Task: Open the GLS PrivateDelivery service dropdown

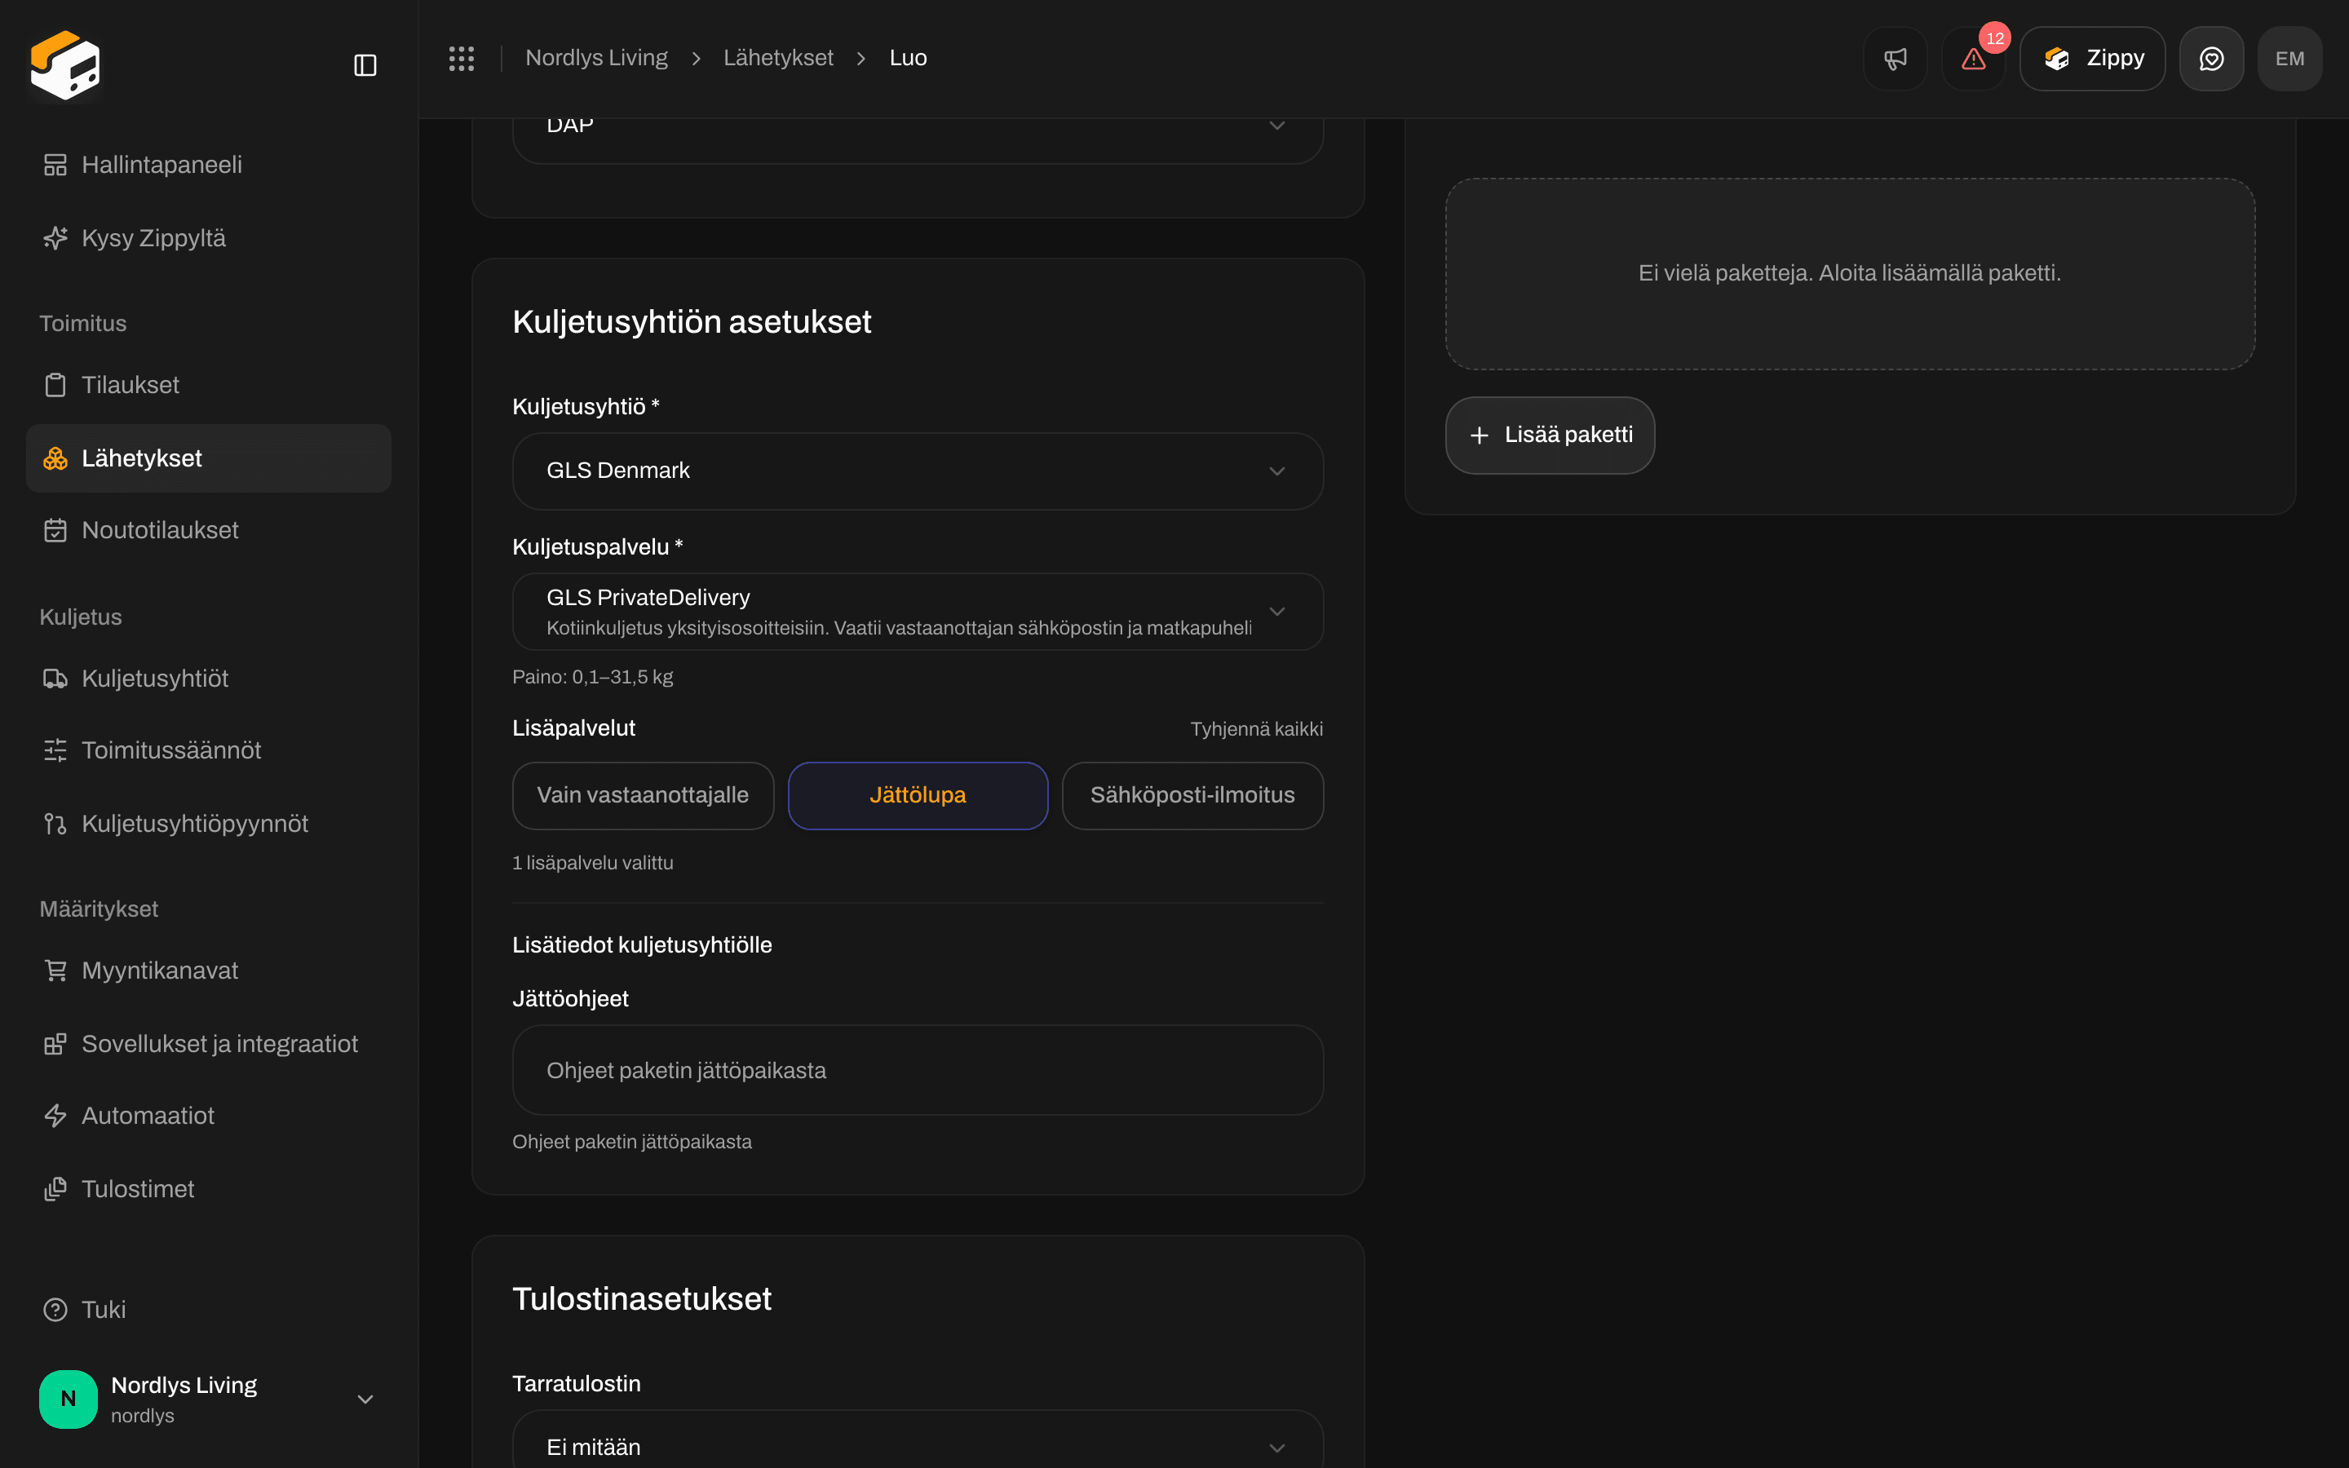Action: tap(918, 612)
